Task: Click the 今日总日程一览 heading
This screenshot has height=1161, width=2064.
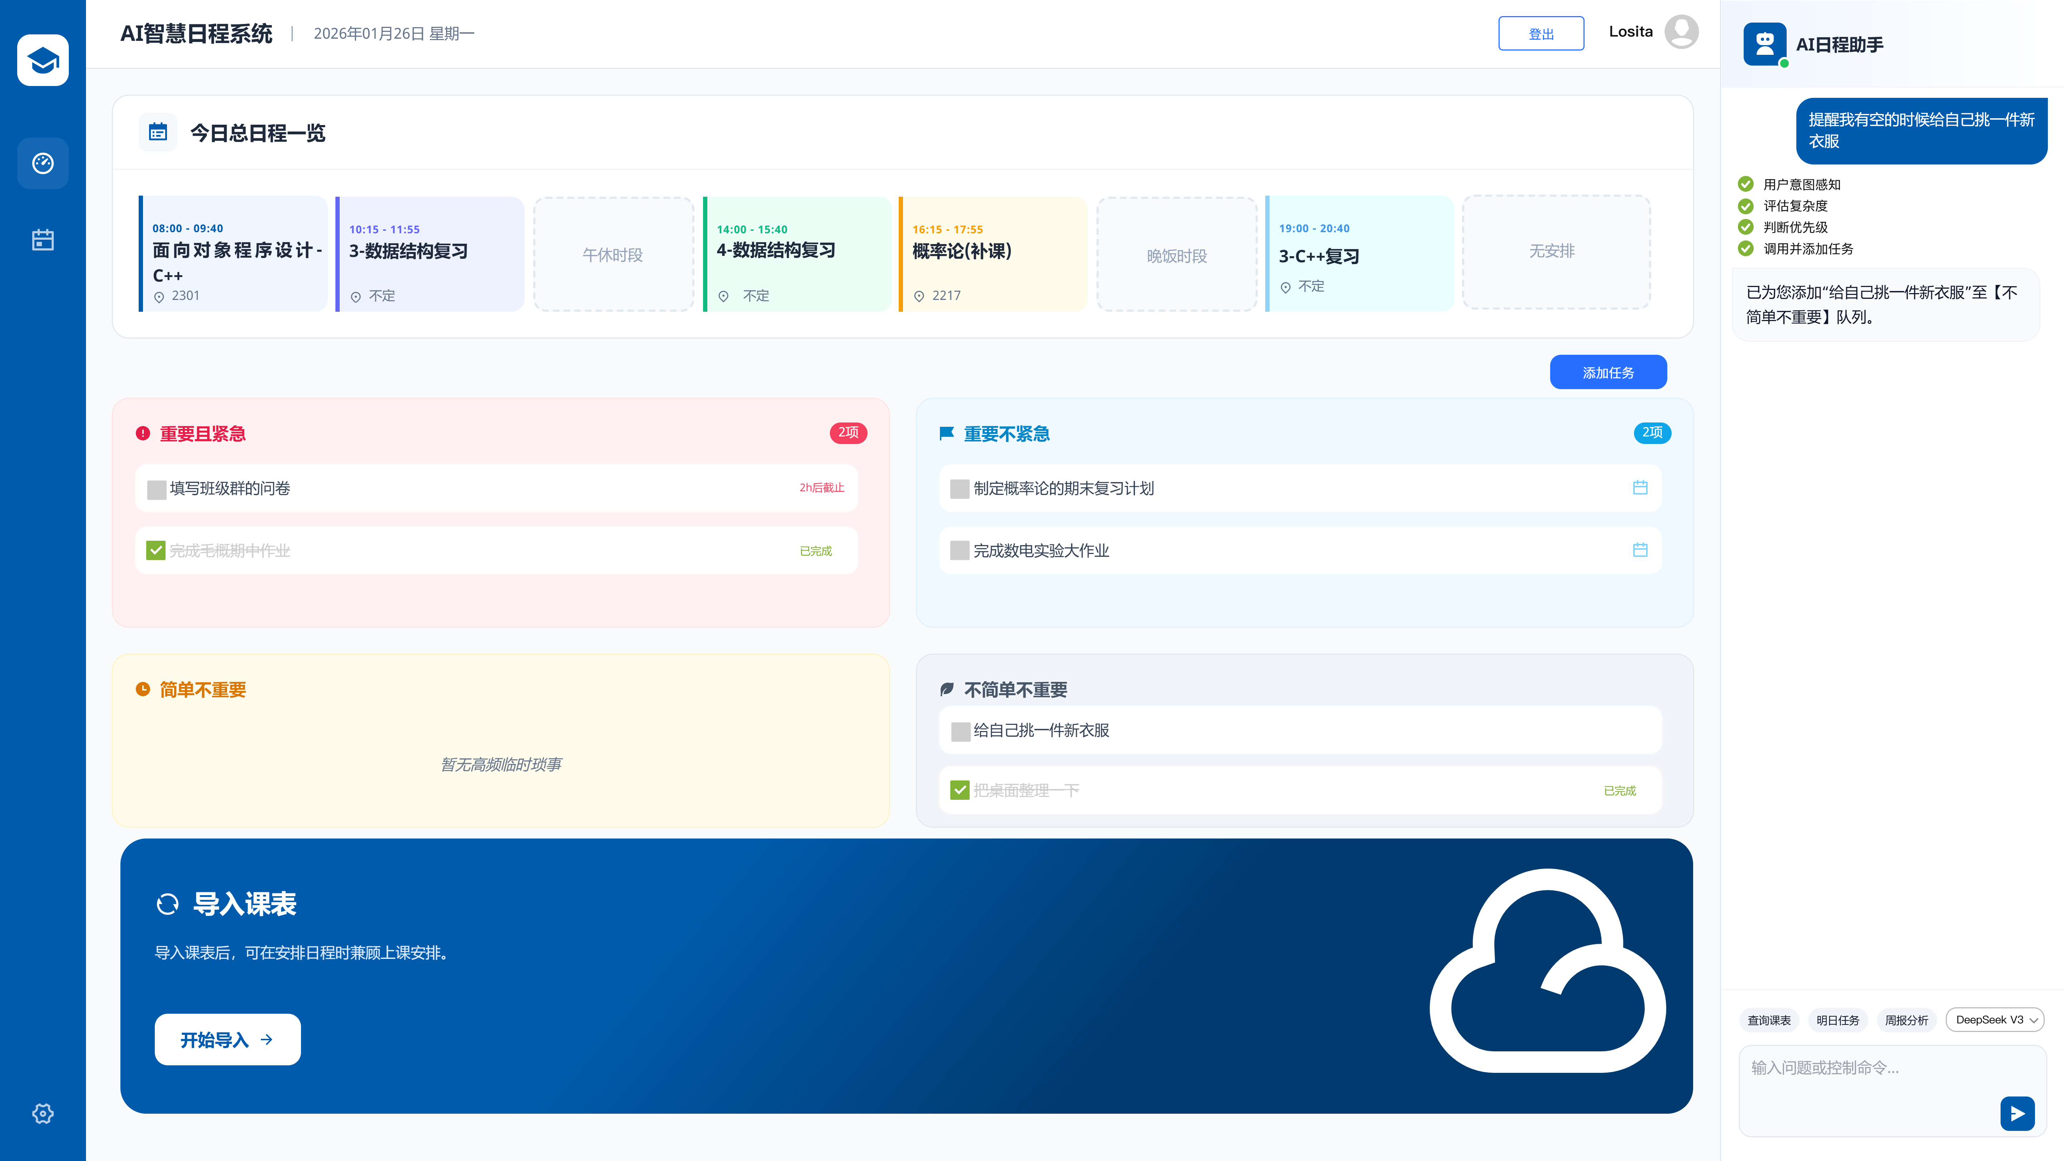Action: coord(257,133)
